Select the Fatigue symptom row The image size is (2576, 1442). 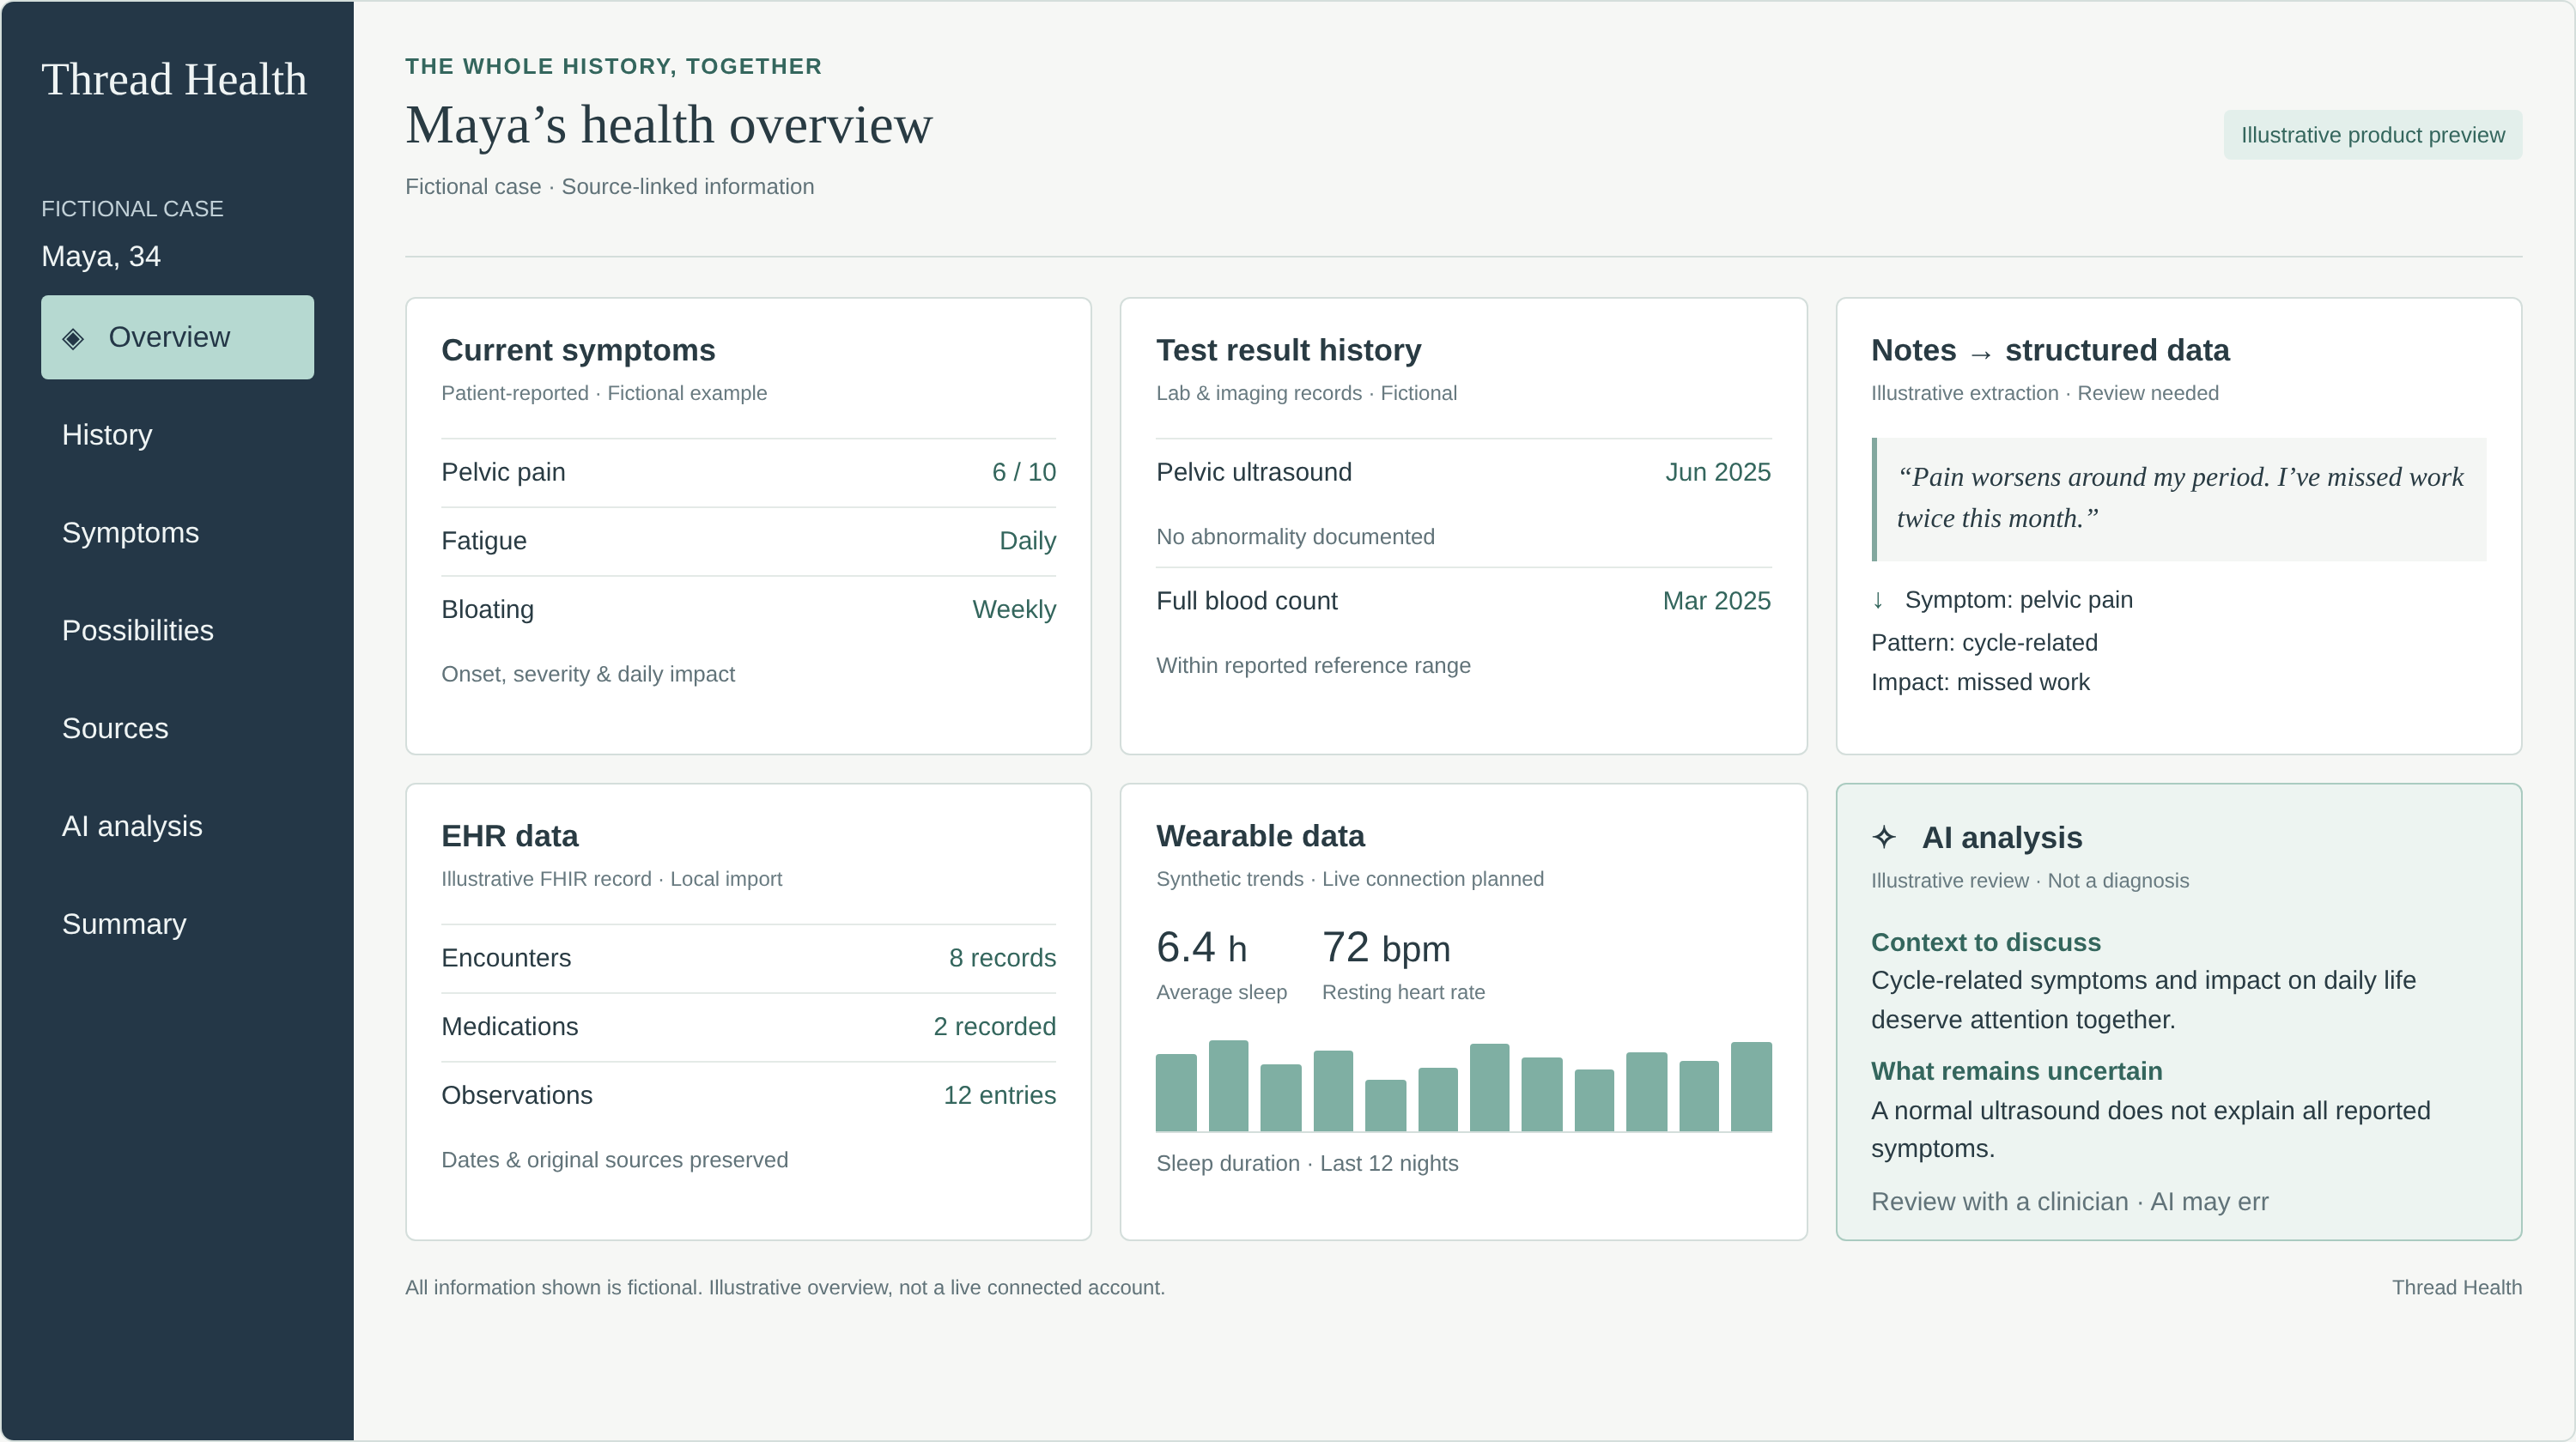(748, 542)
